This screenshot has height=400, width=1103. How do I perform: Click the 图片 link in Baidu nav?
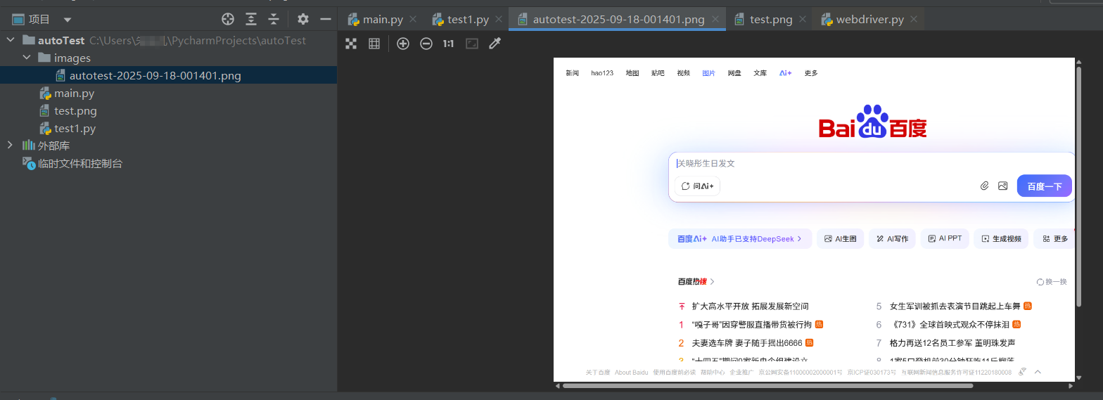click(708, 73)
